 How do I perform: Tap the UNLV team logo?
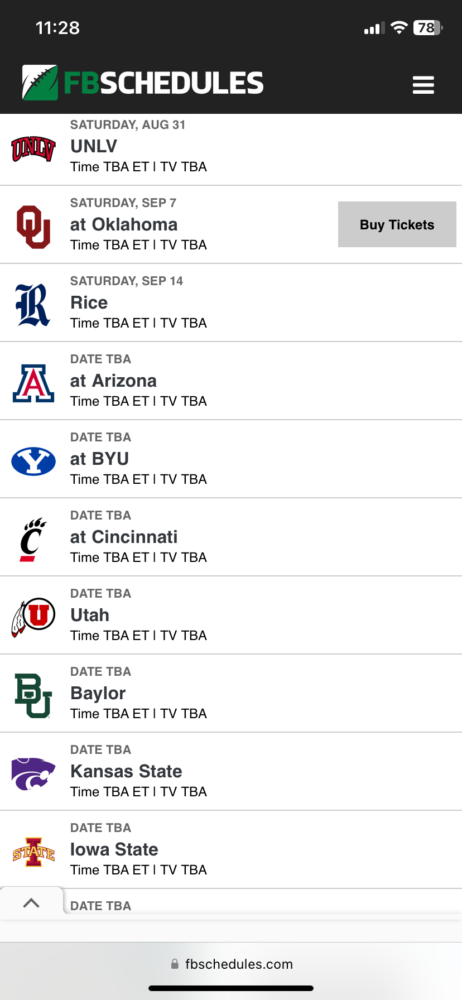click(x=33, y=149)
